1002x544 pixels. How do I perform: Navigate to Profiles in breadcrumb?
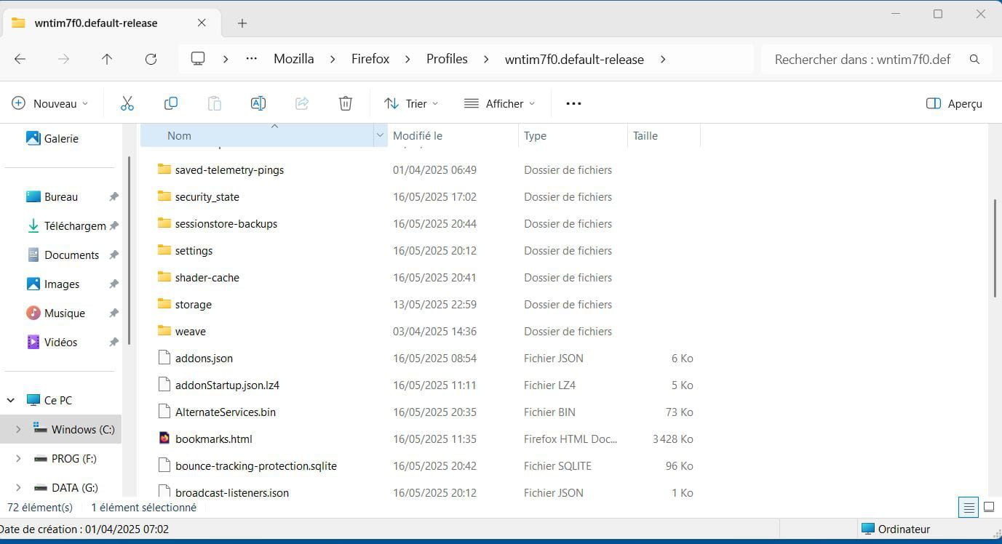[447, 59]
